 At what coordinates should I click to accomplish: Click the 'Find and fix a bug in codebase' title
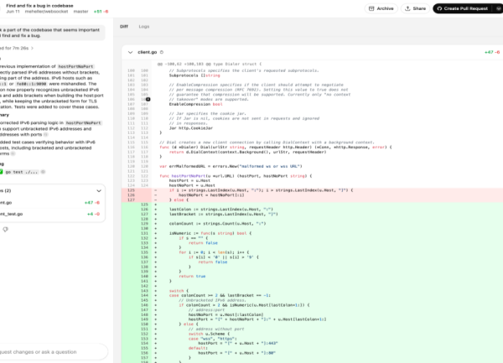[x=39, y=6]
